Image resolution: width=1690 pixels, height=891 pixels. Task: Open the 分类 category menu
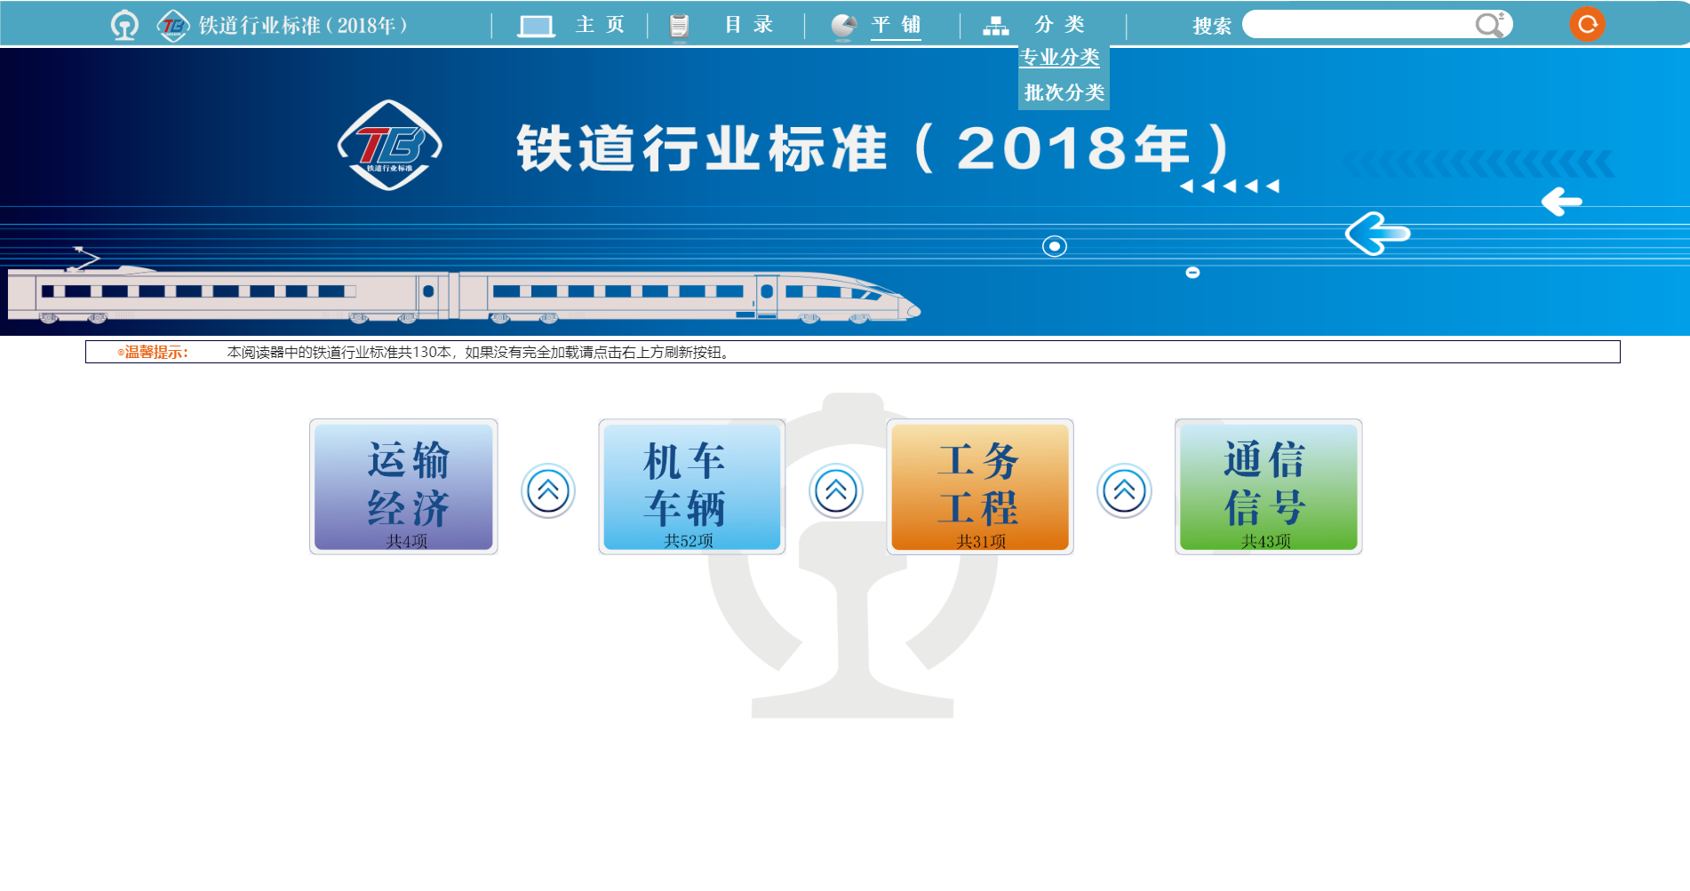click(1059, 25)
